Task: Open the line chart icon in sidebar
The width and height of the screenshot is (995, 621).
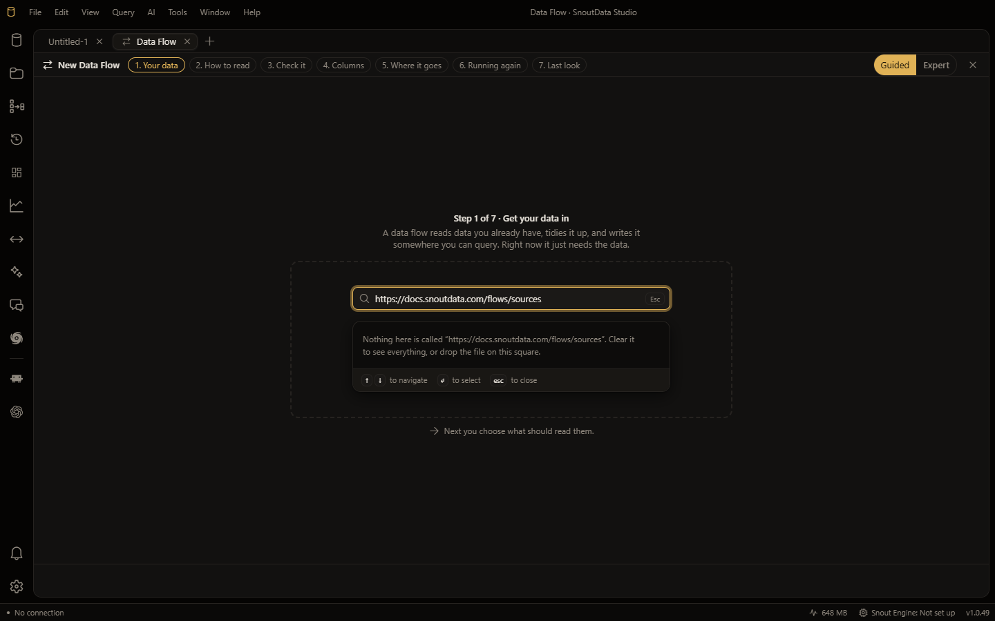Action: (x=17, y=206)
